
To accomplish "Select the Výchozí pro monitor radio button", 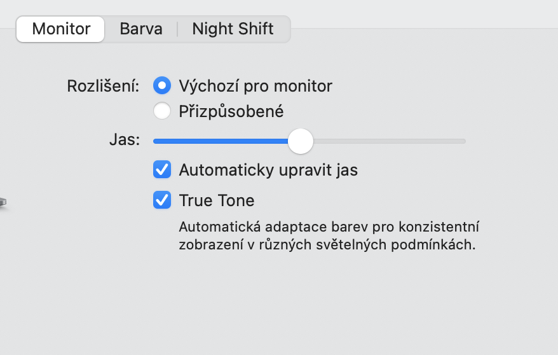I will click(162, 85).
